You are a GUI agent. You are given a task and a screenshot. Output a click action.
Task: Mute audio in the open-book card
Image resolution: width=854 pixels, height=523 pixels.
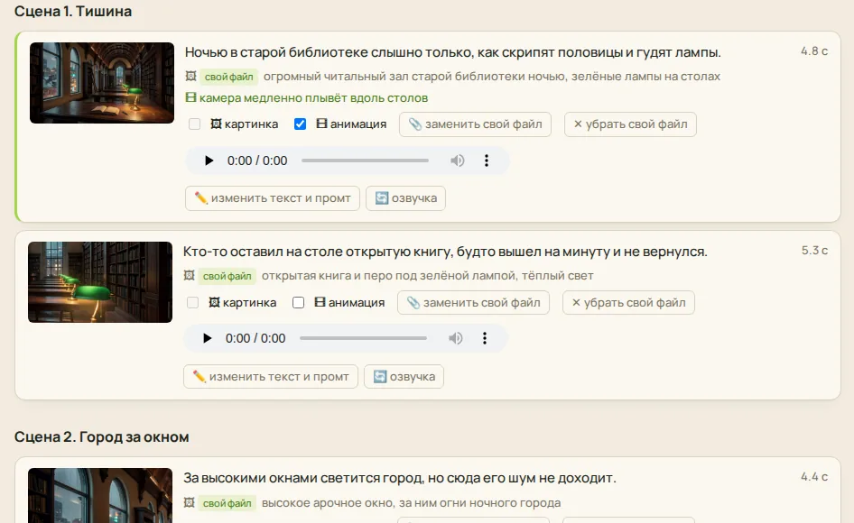456,338
